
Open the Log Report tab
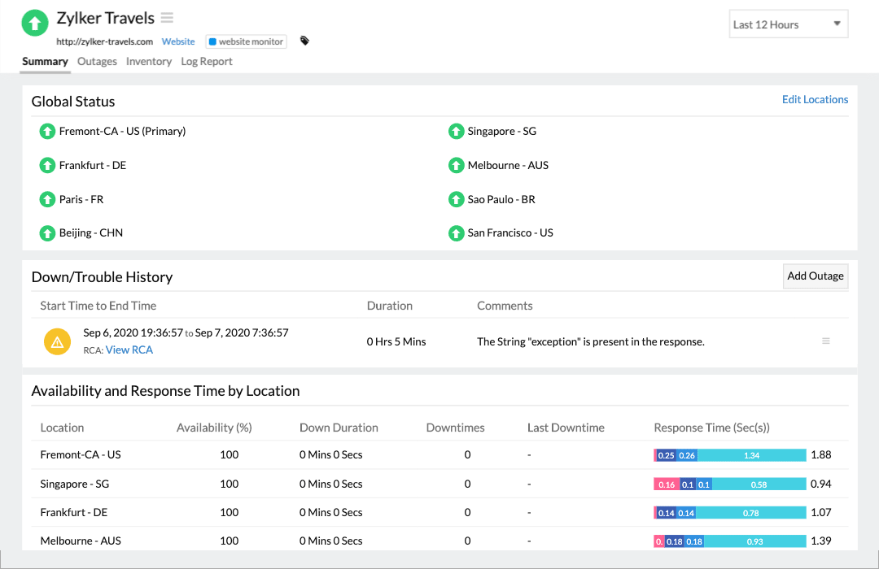pos(206,61)
